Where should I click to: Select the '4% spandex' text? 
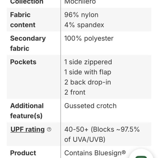pos(84,25)
